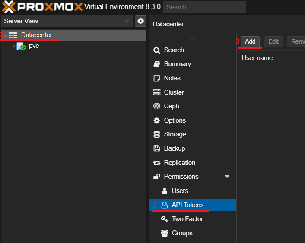Open the Notes menu item
This screenshot has width=305, height=243.
(x=193, y=78)
